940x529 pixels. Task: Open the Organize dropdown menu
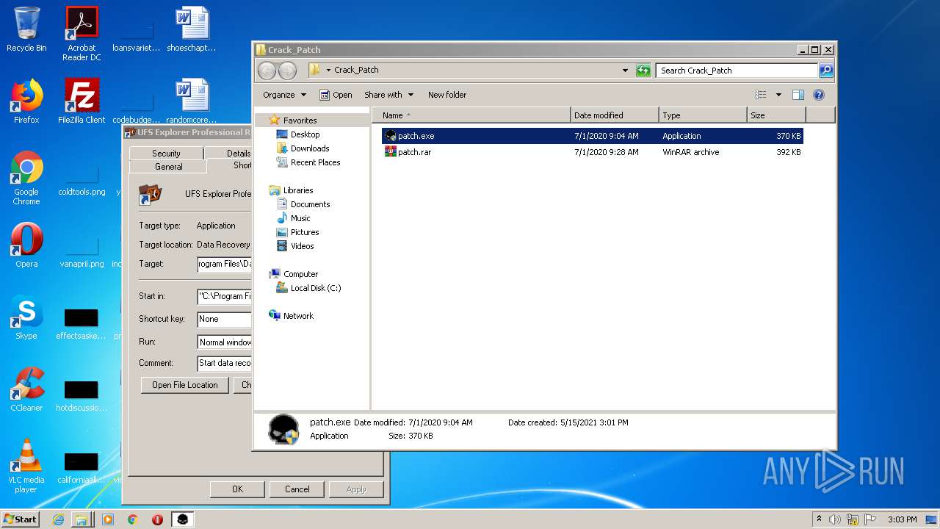point(284,95)
